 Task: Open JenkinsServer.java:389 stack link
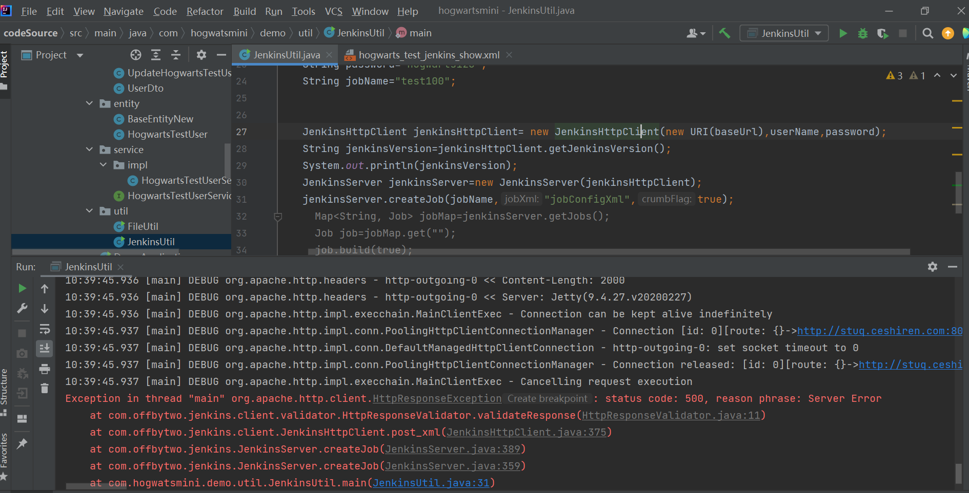tap(453, 449)
